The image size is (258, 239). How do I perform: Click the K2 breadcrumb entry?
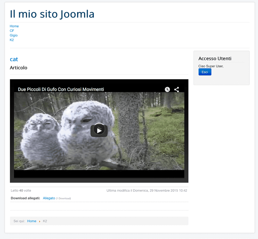point(45,221)
